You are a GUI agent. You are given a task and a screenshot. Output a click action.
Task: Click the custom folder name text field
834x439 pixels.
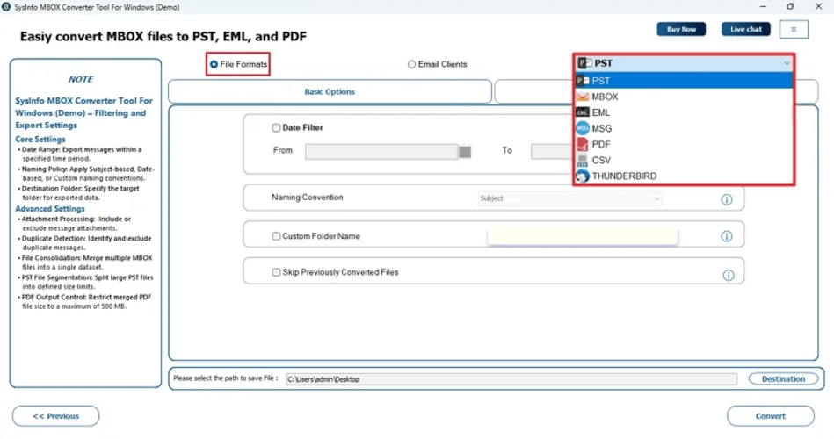point(583,236)
